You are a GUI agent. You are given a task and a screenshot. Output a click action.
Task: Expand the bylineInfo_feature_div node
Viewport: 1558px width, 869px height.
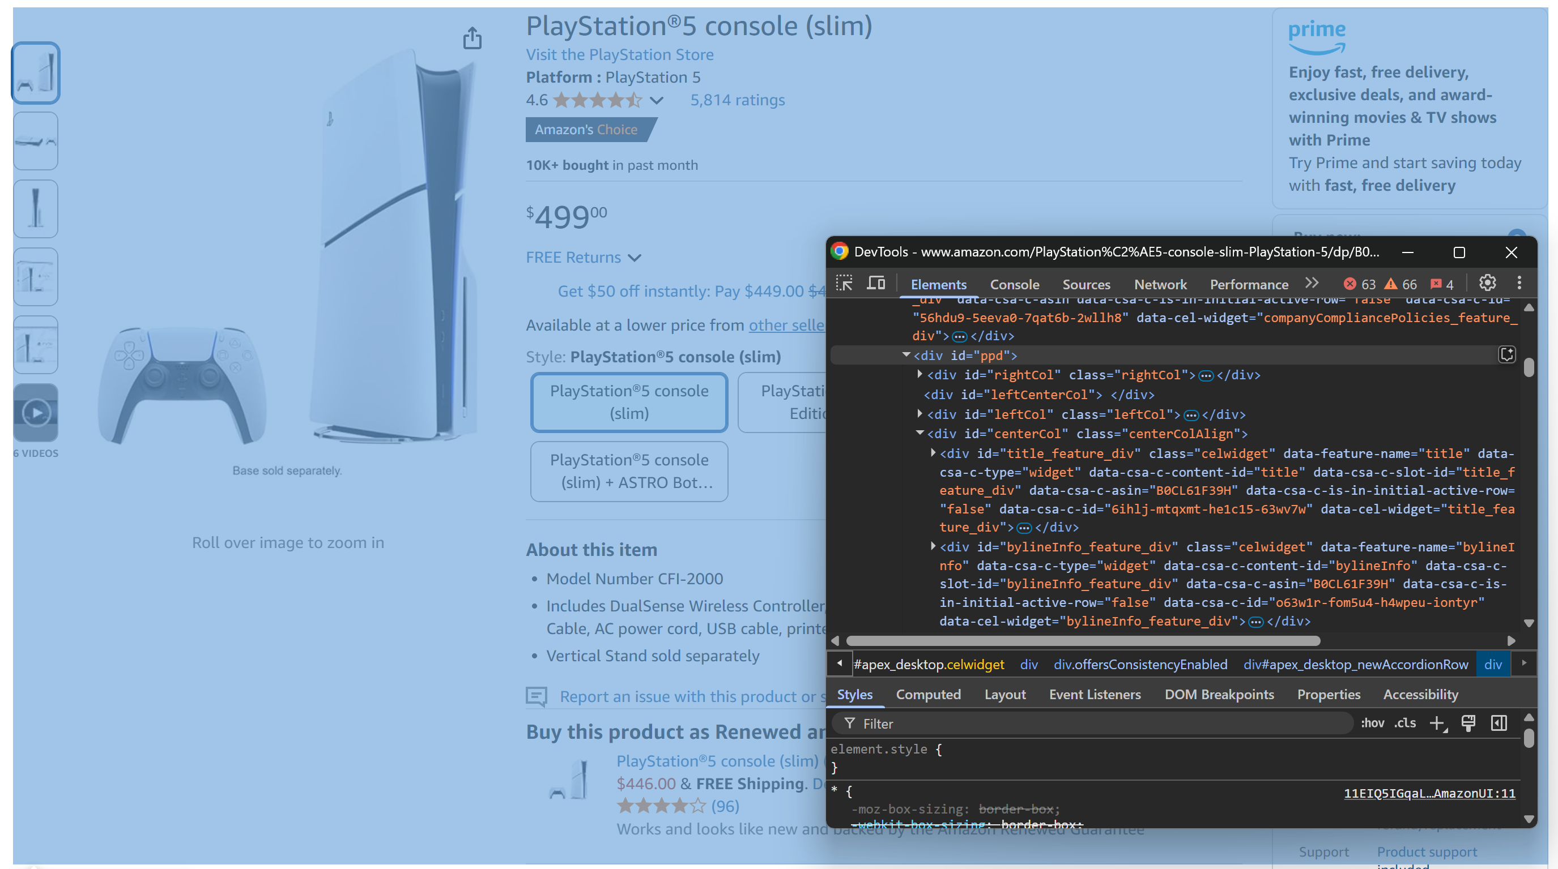click(933, 546)
